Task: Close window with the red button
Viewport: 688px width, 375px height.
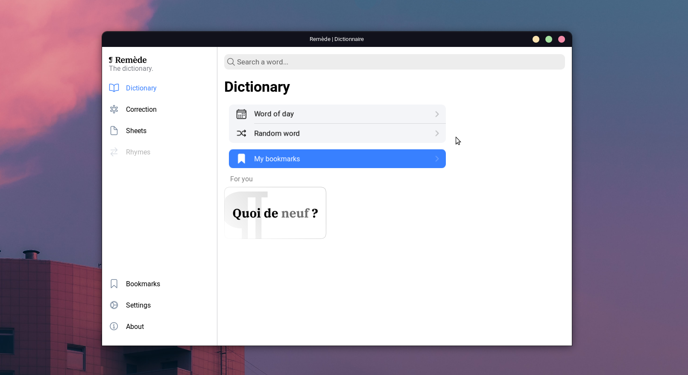Action: [562, 39]
